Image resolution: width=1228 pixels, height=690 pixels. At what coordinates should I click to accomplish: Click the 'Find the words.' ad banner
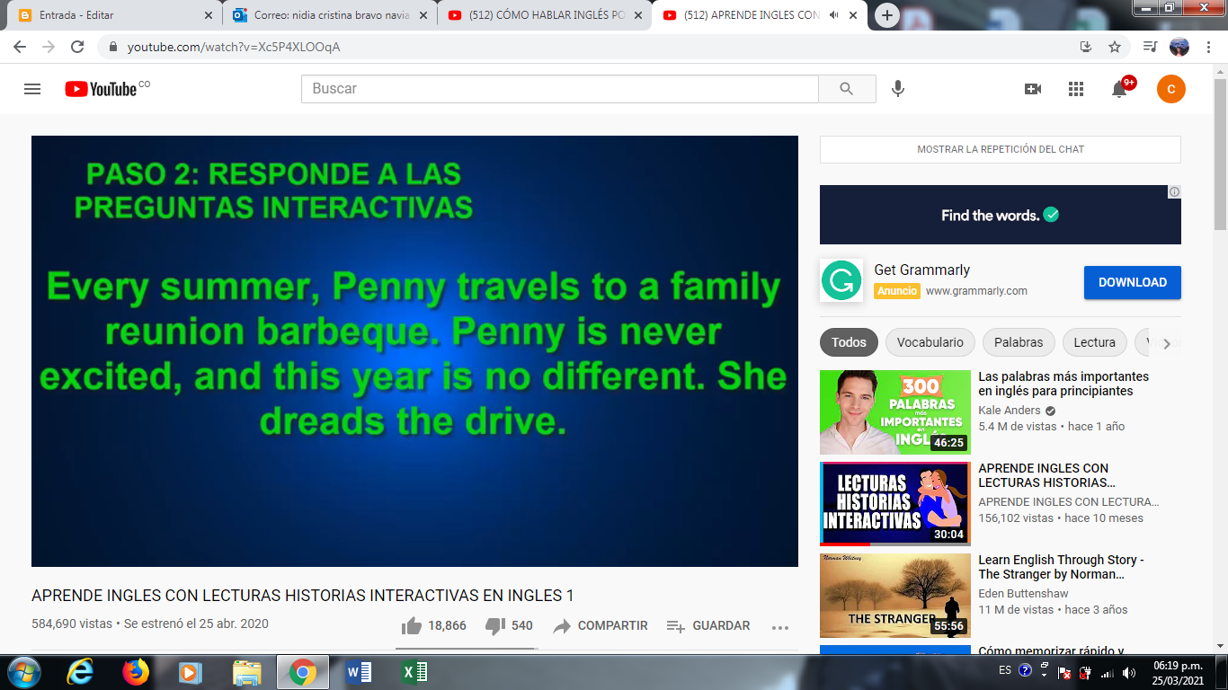click(x=1001, y=215)
